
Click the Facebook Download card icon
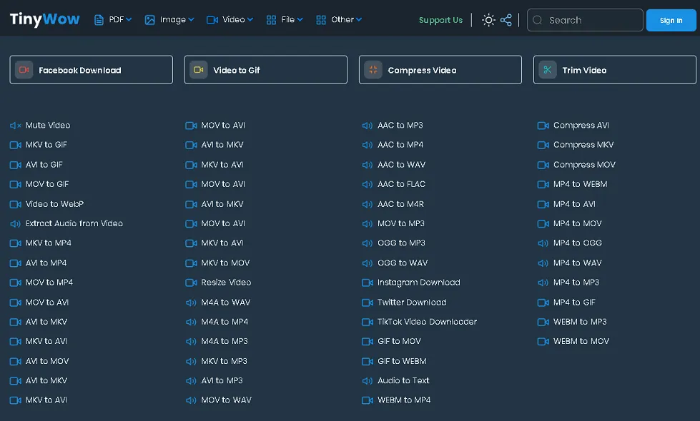pyautogui.click(x=24, y=70)
